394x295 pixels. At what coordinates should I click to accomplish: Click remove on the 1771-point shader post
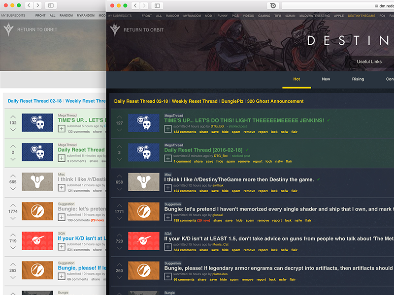click(x=263, y=220)
